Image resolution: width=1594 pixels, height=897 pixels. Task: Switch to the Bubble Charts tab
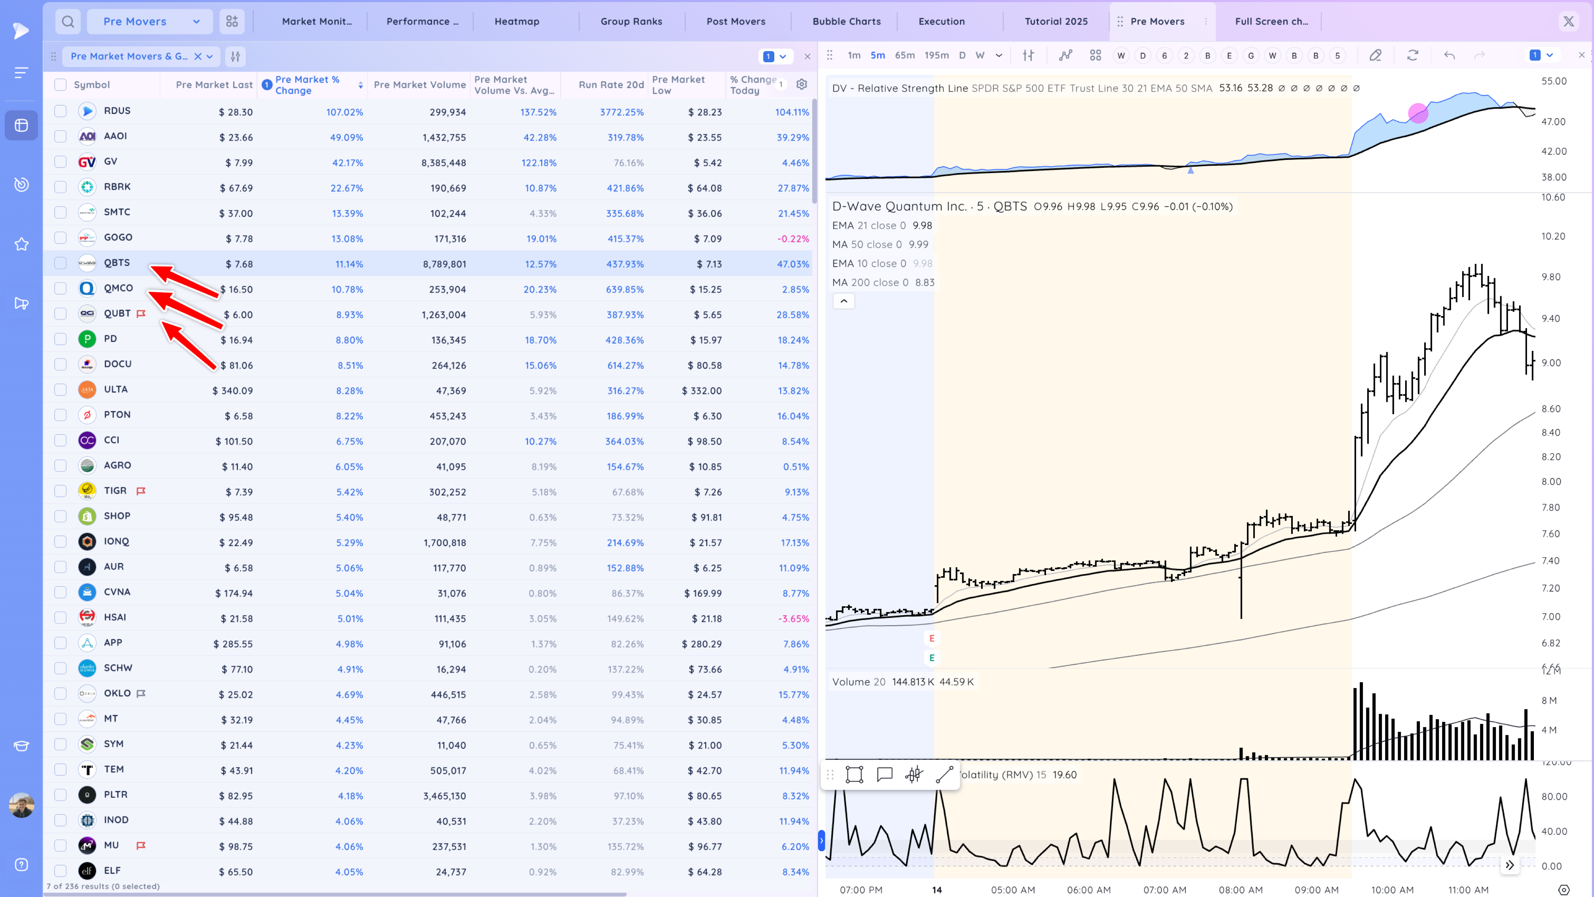click(x=846, y=22)
